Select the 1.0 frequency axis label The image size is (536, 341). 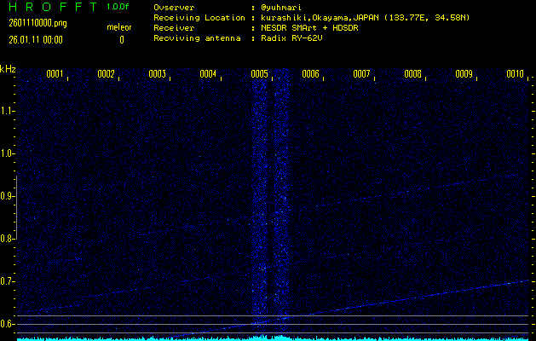coord(8,153)
